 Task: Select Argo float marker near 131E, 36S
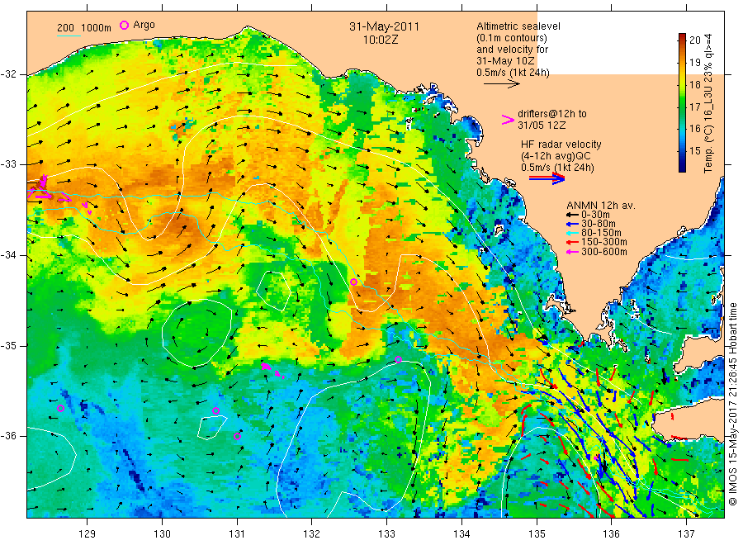[x=238, y=437]
